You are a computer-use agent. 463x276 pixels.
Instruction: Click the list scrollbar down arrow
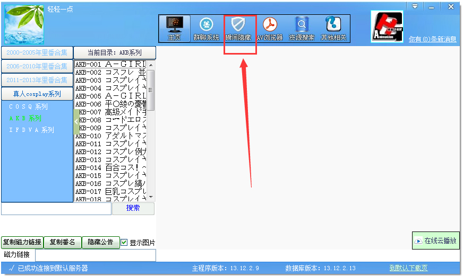[151, 197]
